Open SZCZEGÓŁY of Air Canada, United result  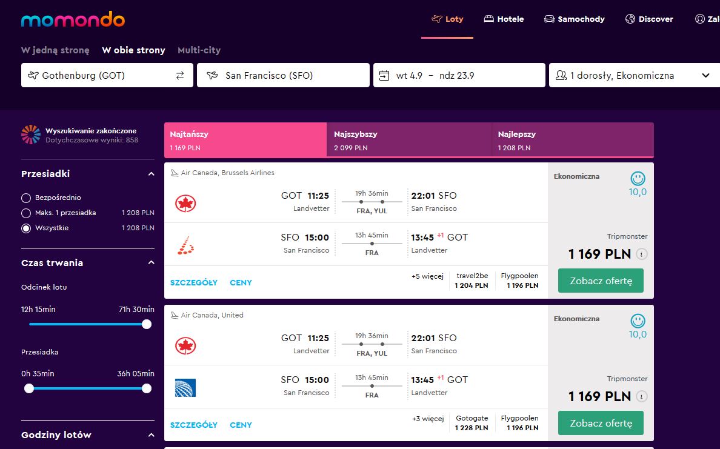[194, 425]
